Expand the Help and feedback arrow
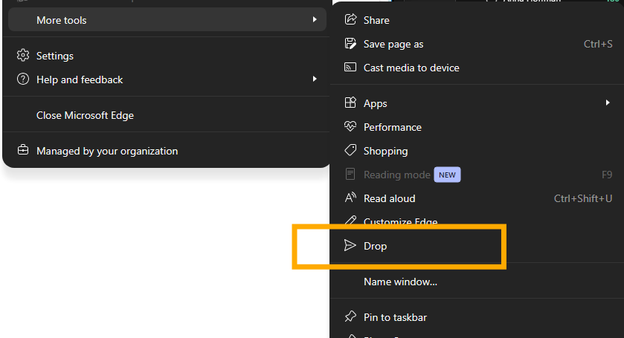The height and width of the screenshot is (338, 624). click(315, 79)
